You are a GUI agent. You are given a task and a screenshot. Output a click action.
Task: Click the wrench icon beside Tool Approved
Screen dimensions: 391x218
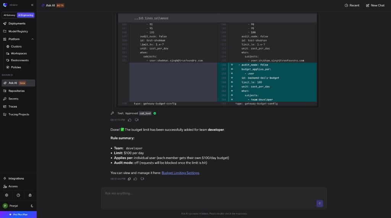[x=113, y=113]
